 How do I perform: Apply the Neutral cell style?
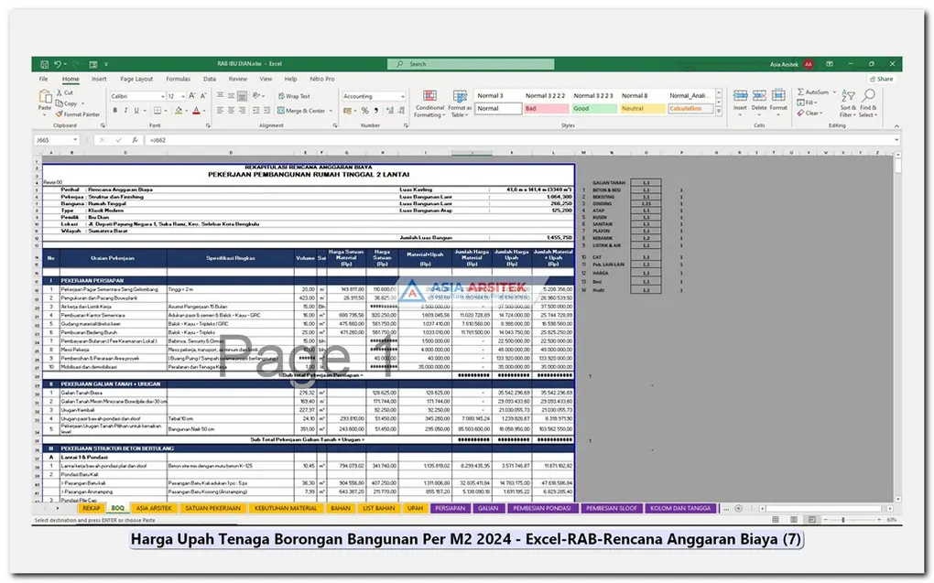pos(642,109)
